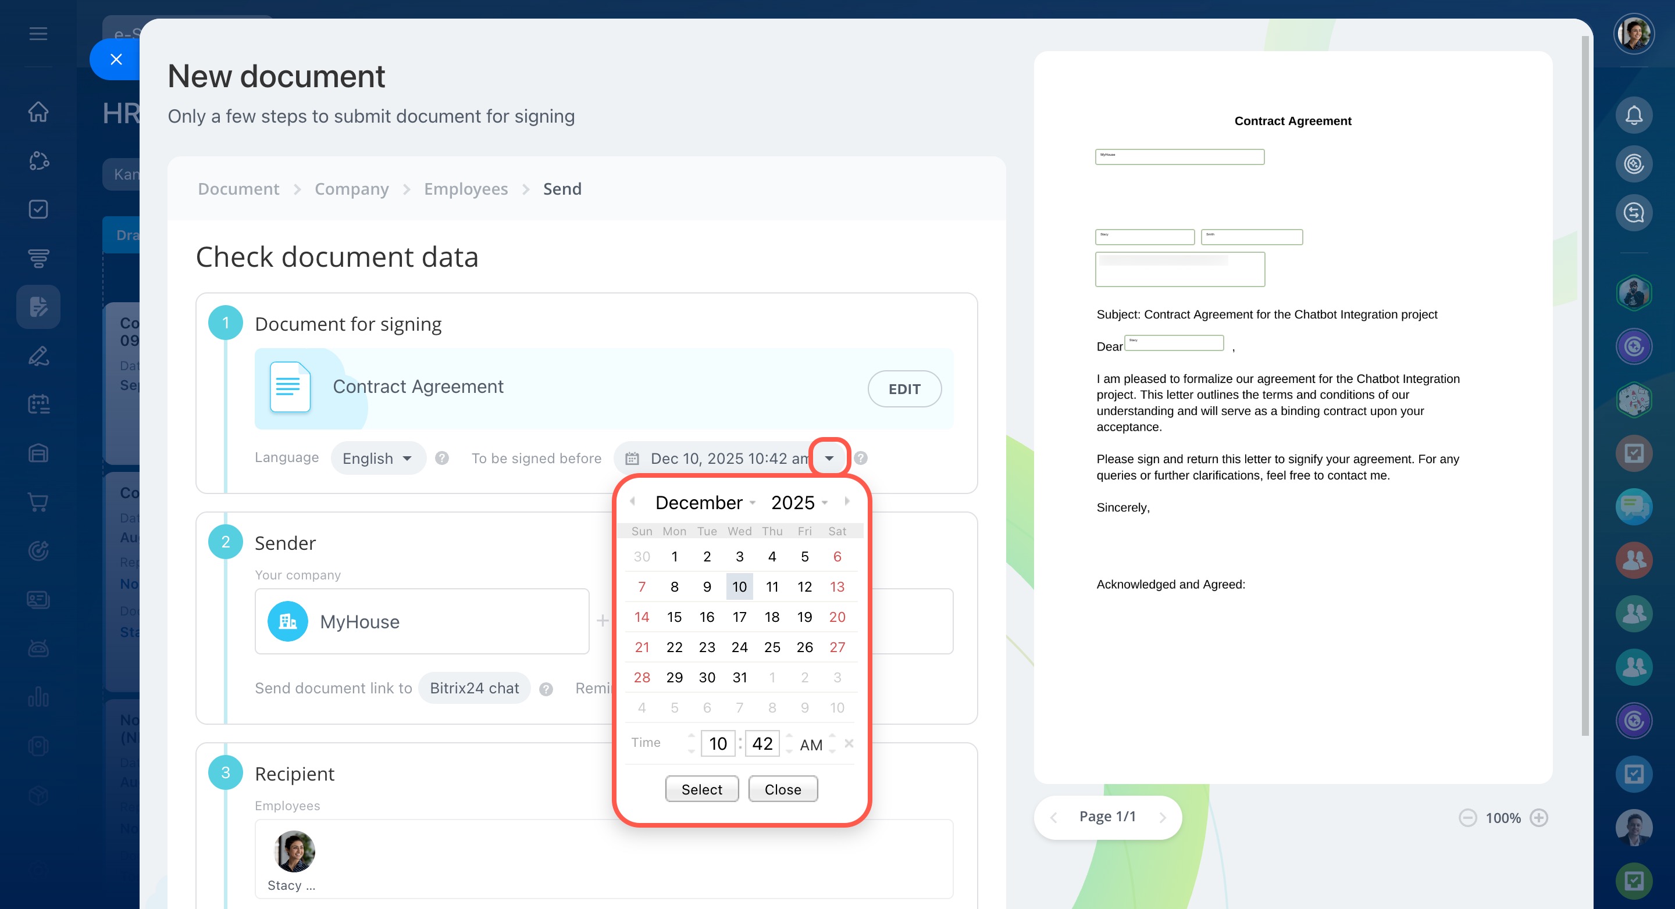Viewport: 1675px width, 909px height.
Task: Open the hamburger main menu
Action: coord(38,33)
